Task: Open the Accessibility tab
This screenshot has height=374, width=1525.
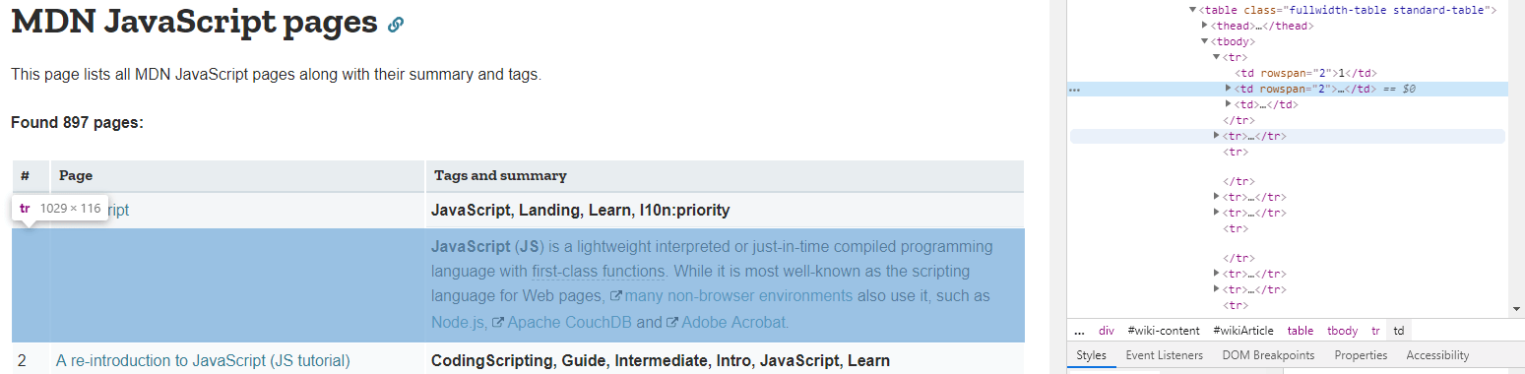Action: [1437, 355]
